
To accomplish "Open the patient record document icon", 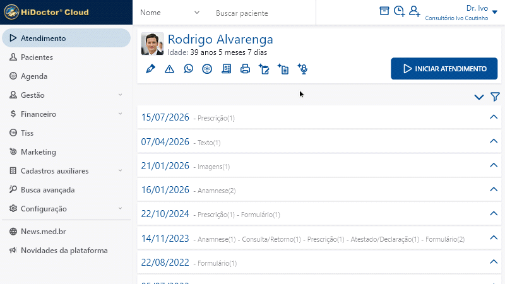I will coord(227,69).
